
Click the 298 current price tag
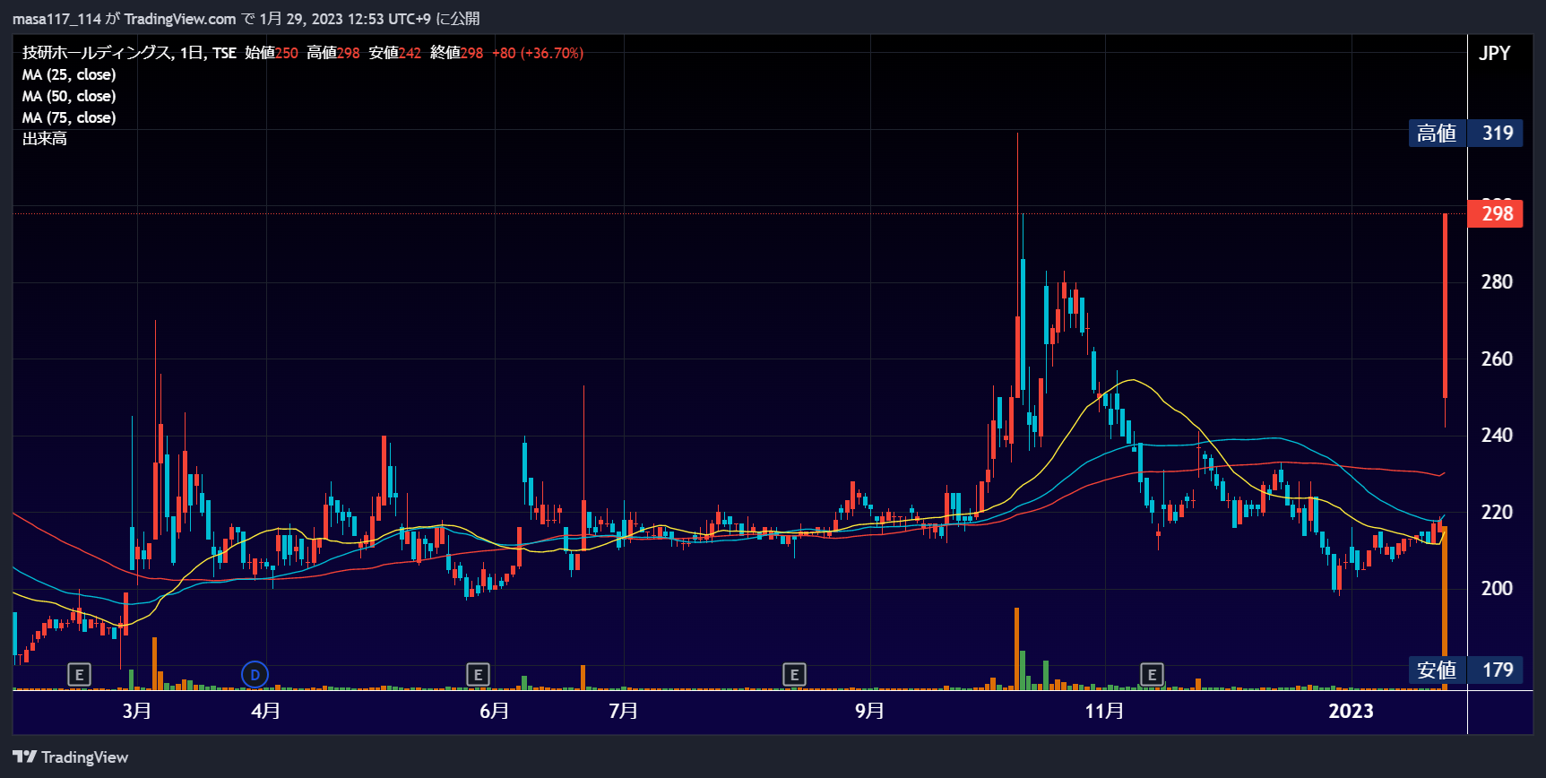click(1496, 213)
